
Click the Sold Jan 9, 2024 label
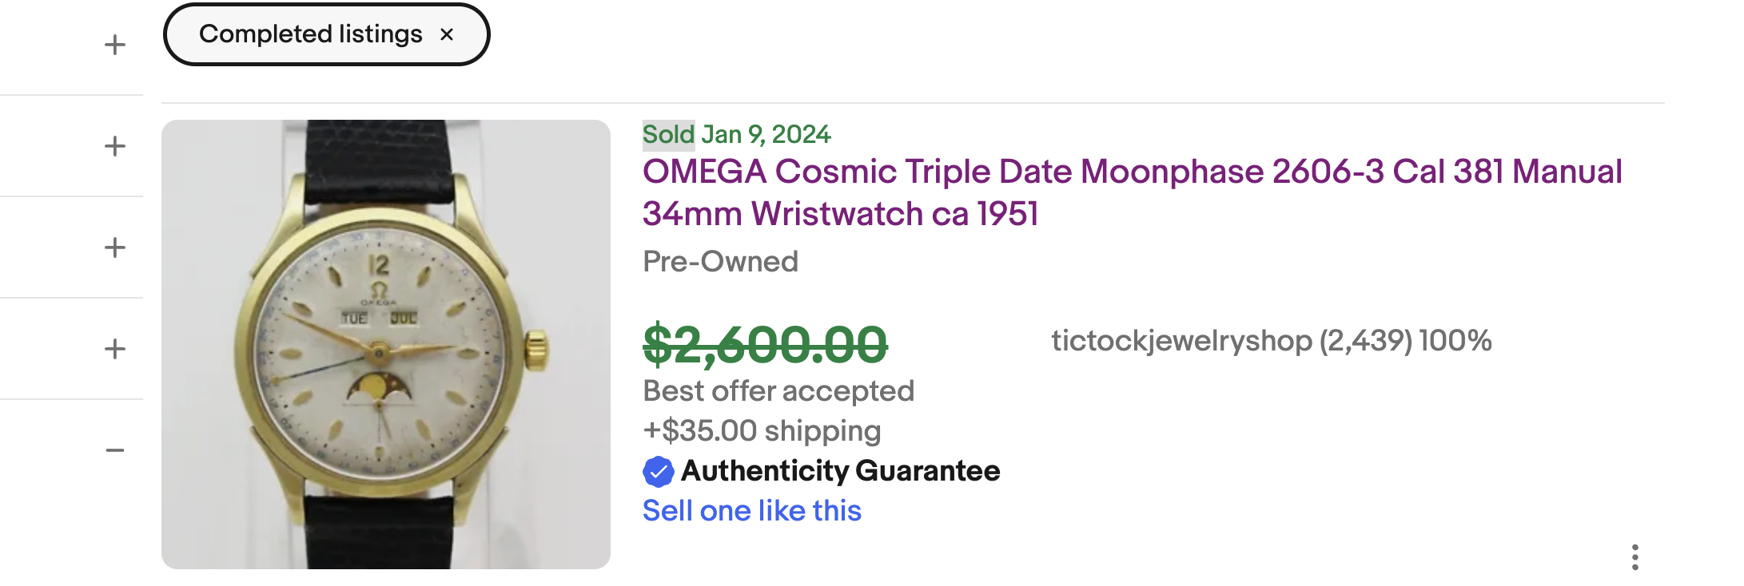tap(736, 134)
